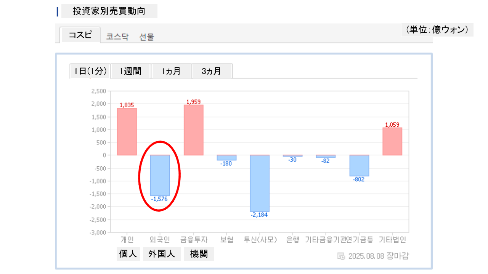Click the 外国人 label under the chart
The width and height of the screenshot is (488, 274).
[162, 254]
